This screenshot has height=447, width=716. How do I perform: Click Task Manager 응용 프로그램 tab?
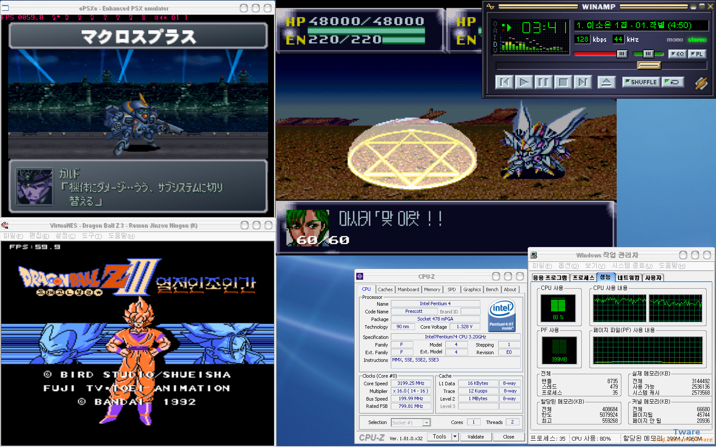point(550,278)
